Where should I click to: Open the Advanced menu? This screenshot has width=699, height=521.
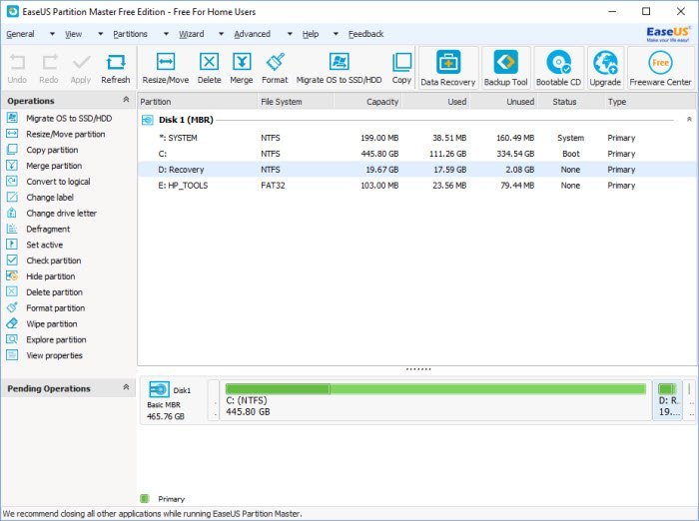(253, 34)
